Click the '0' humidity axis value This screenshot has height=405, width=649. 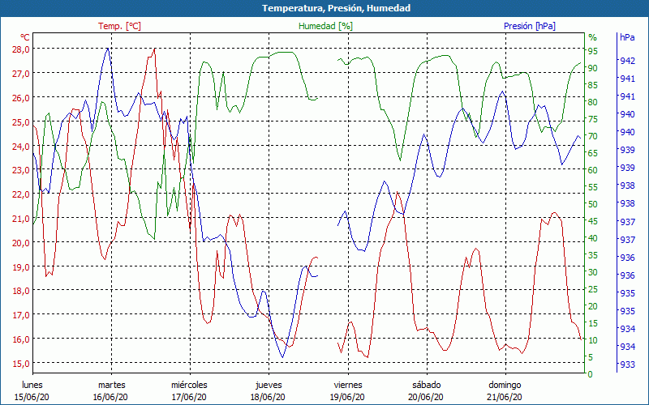pyautogui.click(x=591, y=374)
